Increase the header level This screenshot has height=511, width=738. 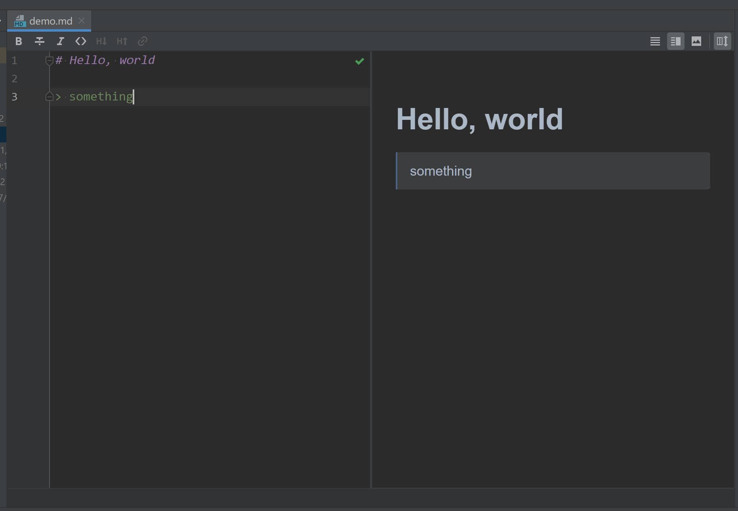point(122,41)
